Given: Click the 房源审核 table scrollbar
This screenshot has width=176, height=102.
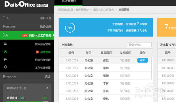Looking at the screenshot, I should click(152, 68).
